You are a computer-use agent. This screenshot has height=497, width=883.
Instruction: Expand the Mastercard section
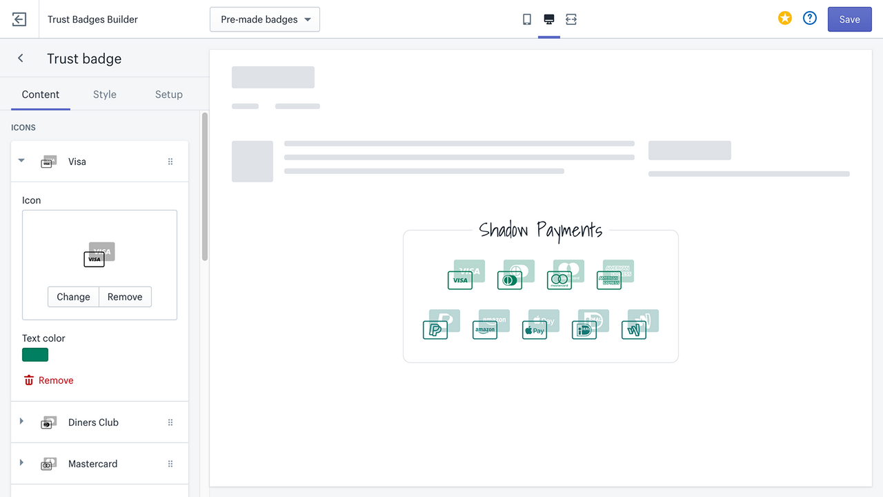(21, 463)
